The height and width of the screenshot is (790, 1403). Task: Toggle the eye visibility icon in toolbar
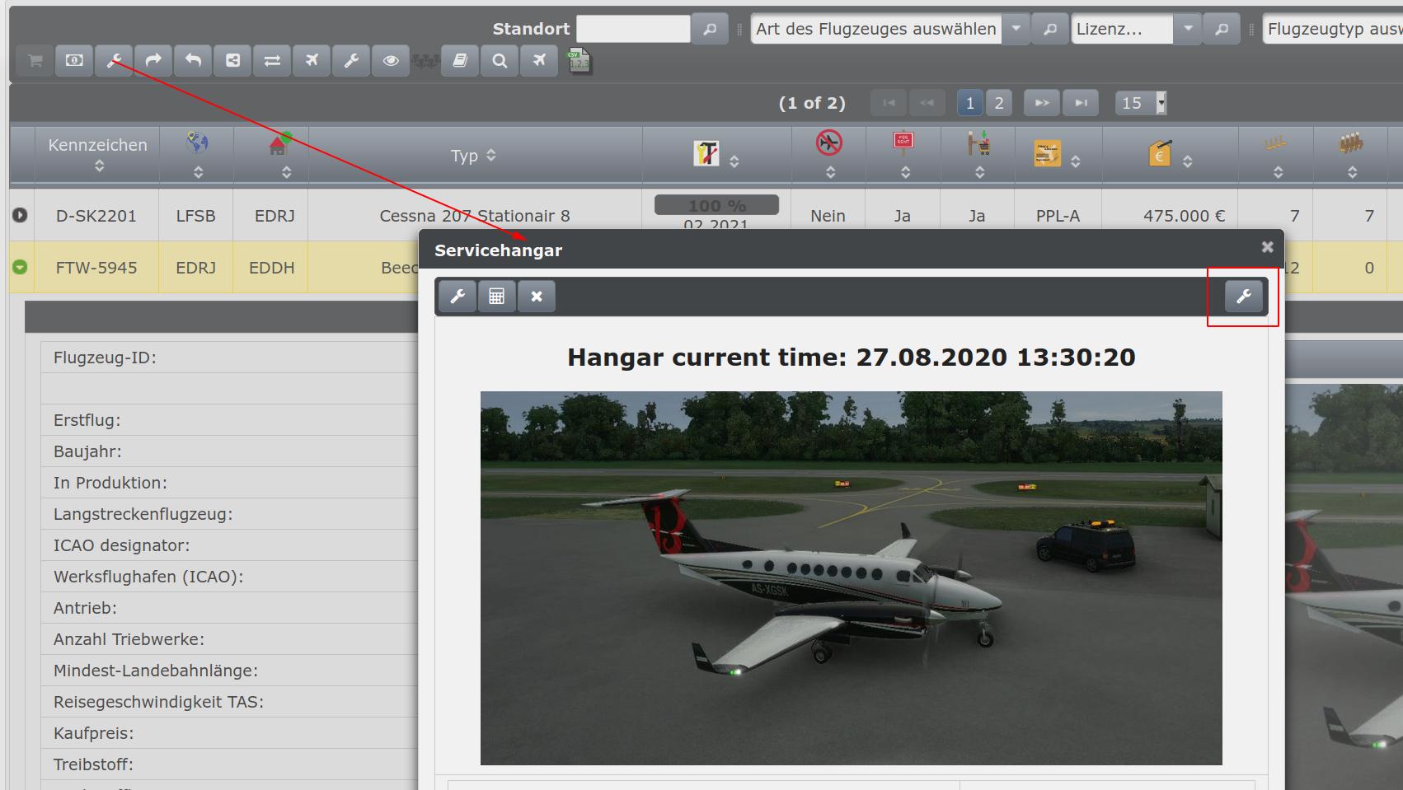391,61
